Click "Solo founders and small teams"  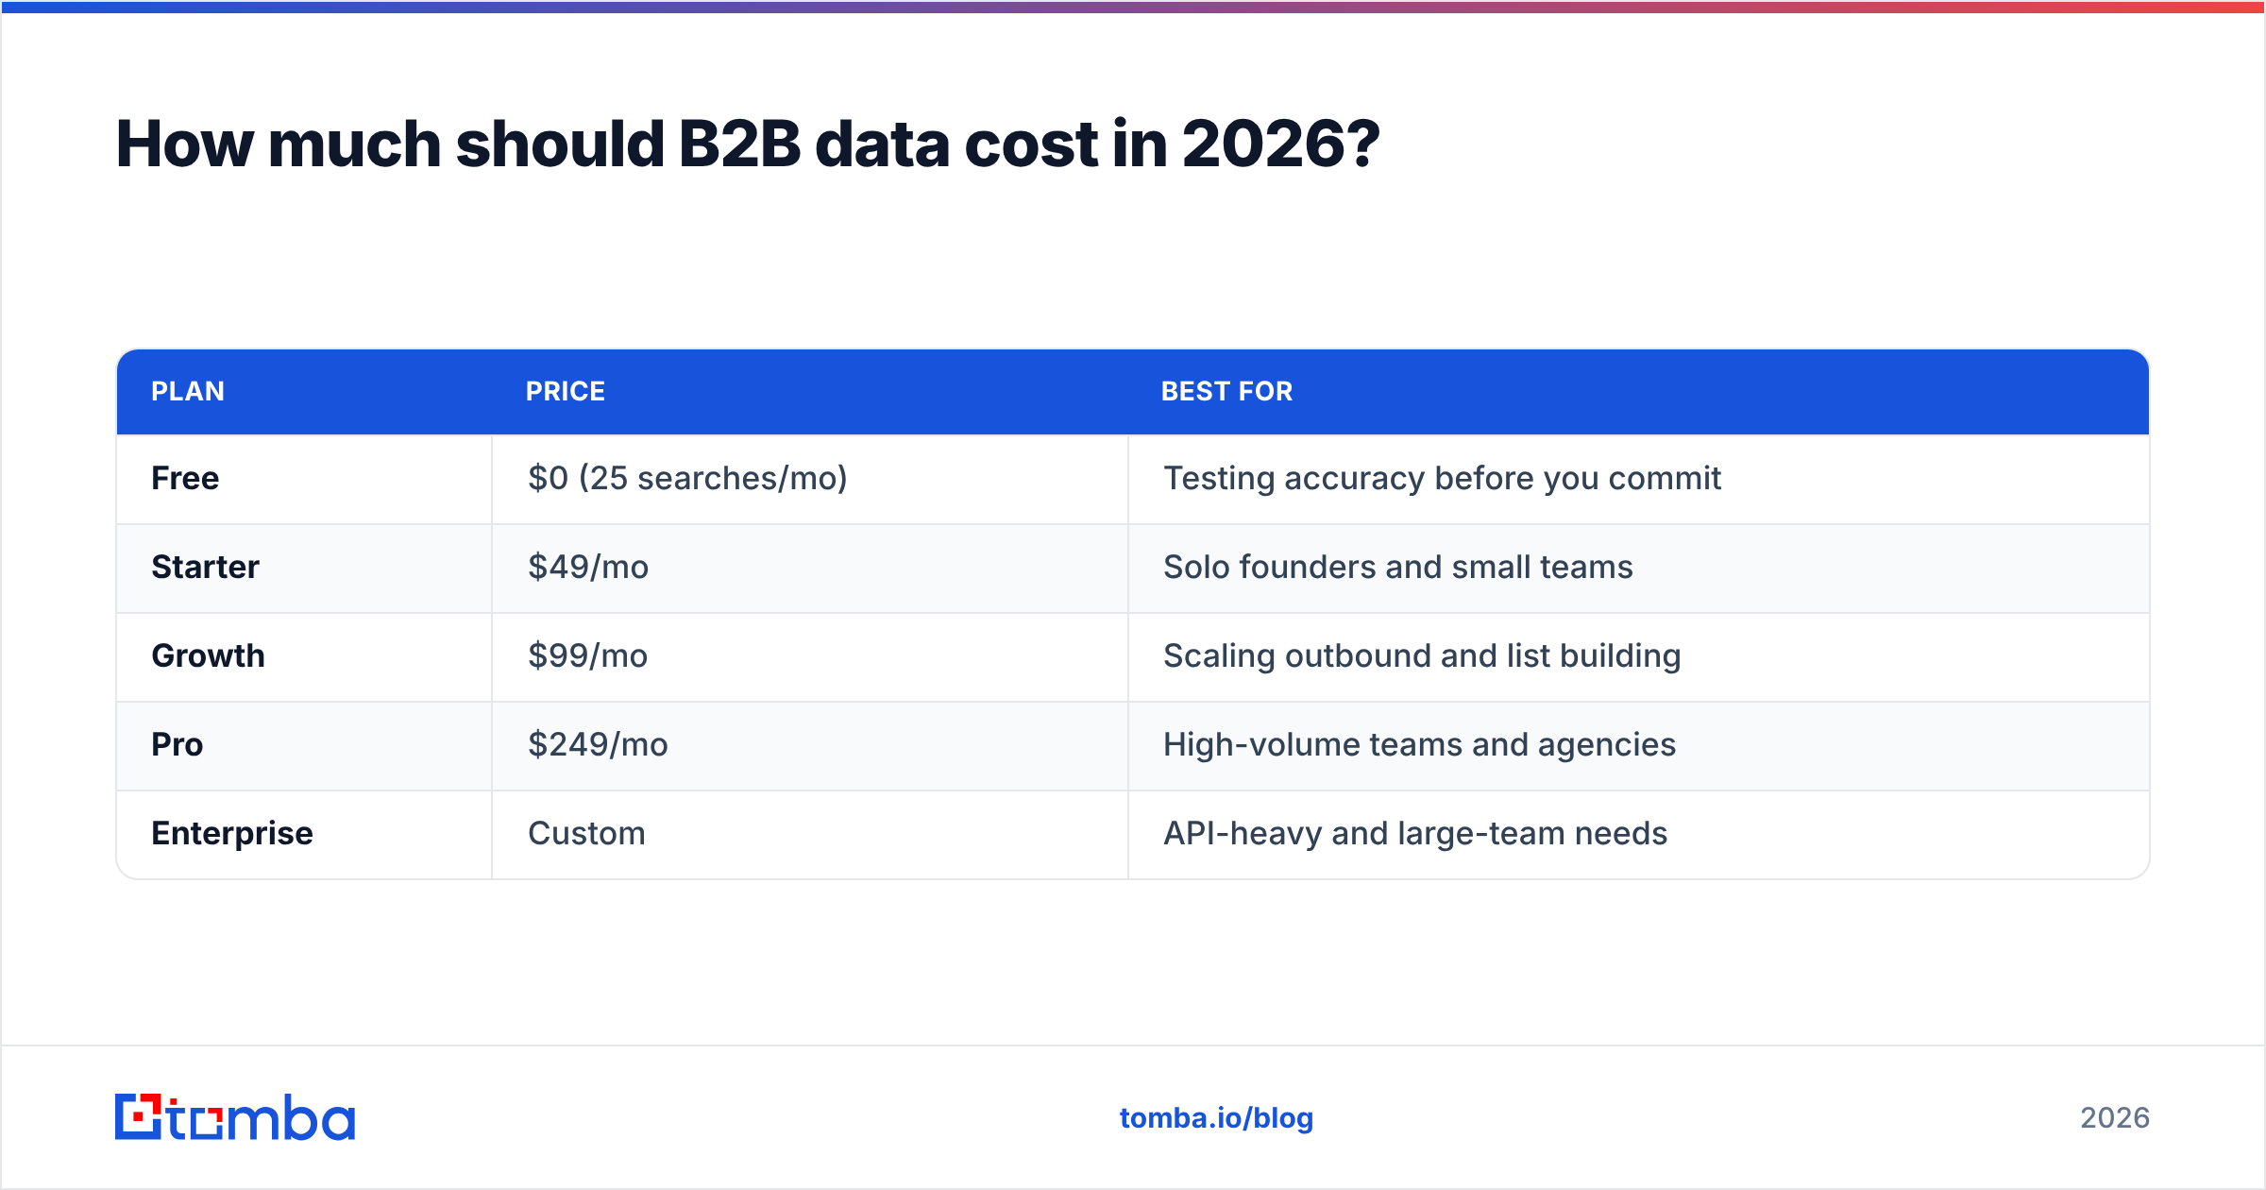1397,568
